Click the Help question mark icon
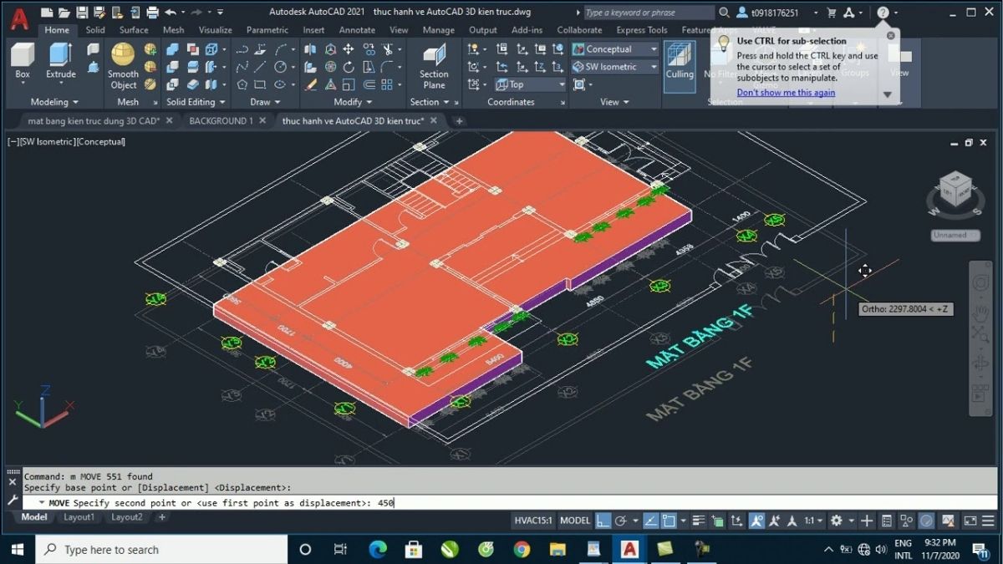This screenshot has height=564, width=1003. click(883, 13)
